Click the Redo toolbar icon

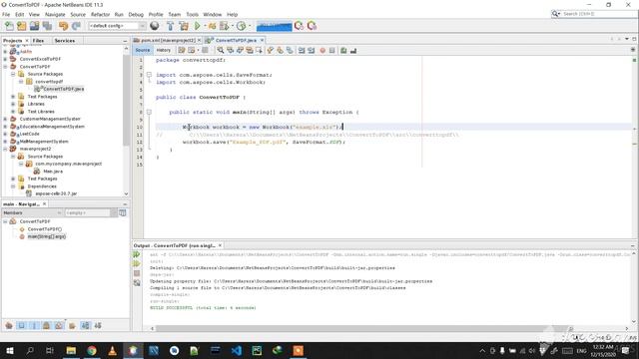76,26
